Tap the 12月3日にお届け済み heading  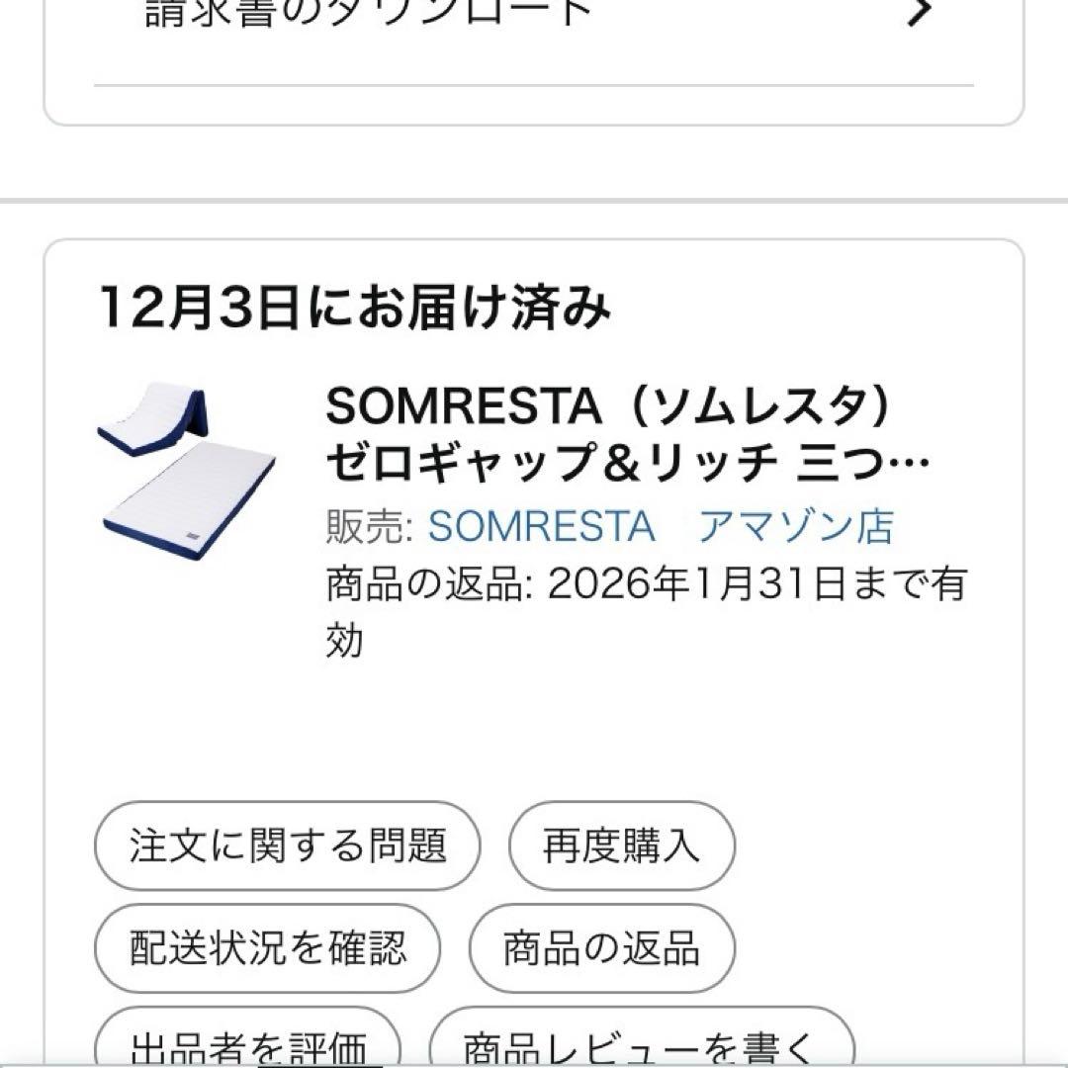(x=354, y=308)
